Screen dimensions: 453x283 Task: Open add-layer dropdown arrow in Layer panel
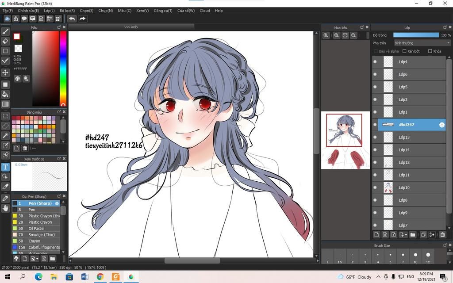tap(406, 235)
